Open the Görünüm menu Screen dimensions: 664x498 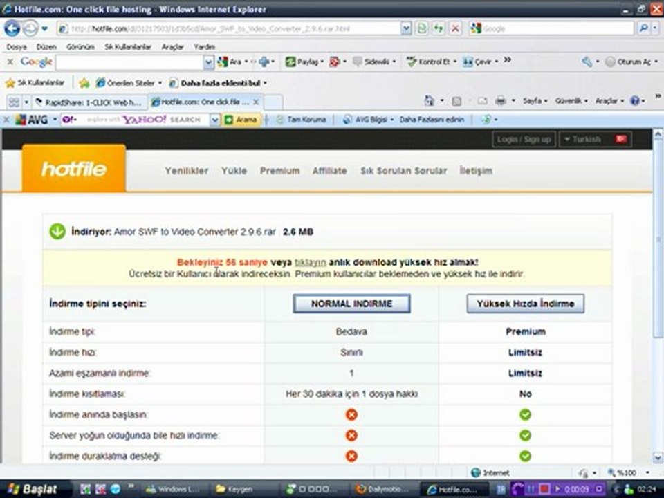click(x=80, y=47)
